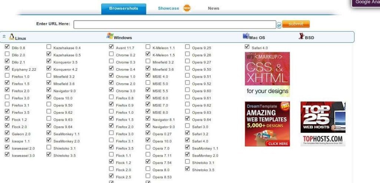Uncheck Windows Shiretoko 3.5 checkbox
The width and height of the screenshot is (380, 183).
pyautogui.click(x=187, y=169)
